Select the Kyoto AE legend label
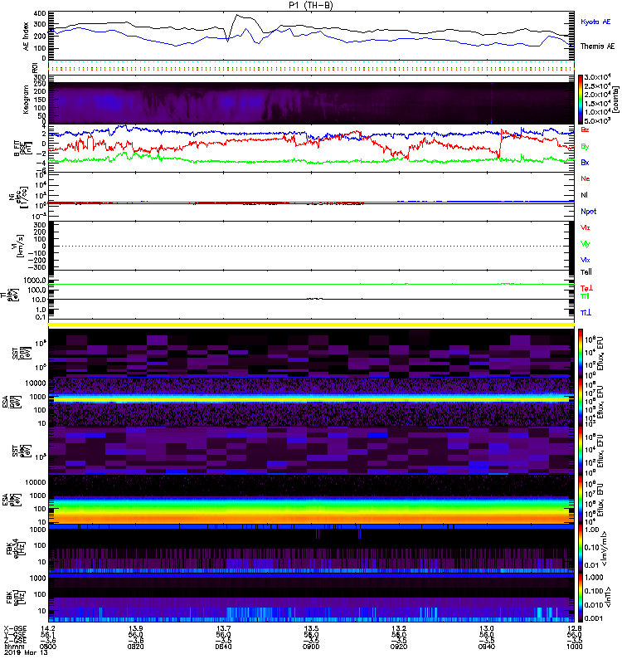The image size is (622, 664). (x=595, y=22)
